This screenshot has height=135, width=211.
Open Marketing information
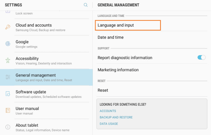[118, 70]
